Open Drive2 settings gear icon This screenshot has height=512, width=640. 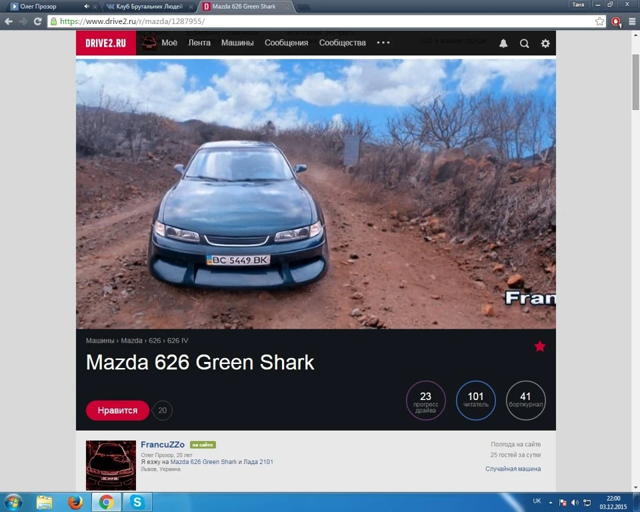tap(545, 43)
